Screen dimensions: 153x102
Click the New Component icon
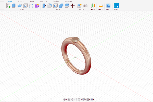[x=80, y=6]
